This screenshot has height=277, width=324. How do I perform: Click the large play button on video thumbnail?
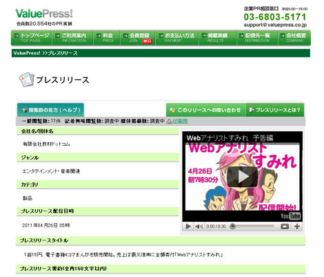242,177
